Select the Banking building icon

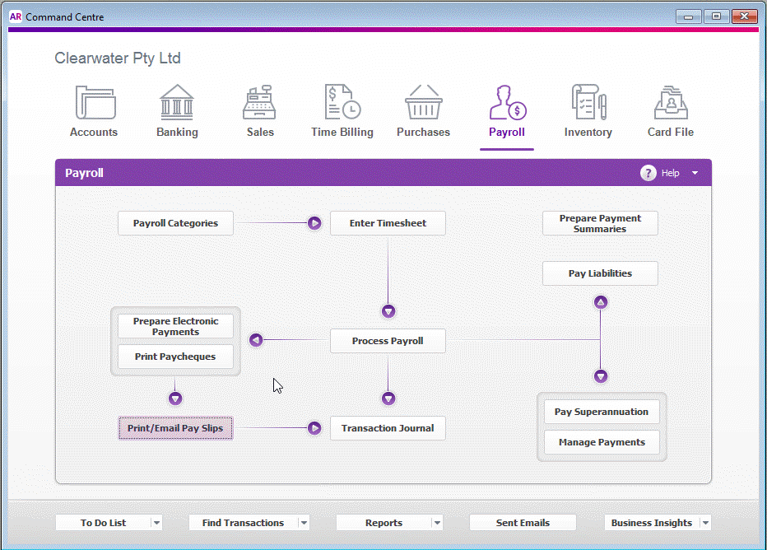tap(177, 102)
